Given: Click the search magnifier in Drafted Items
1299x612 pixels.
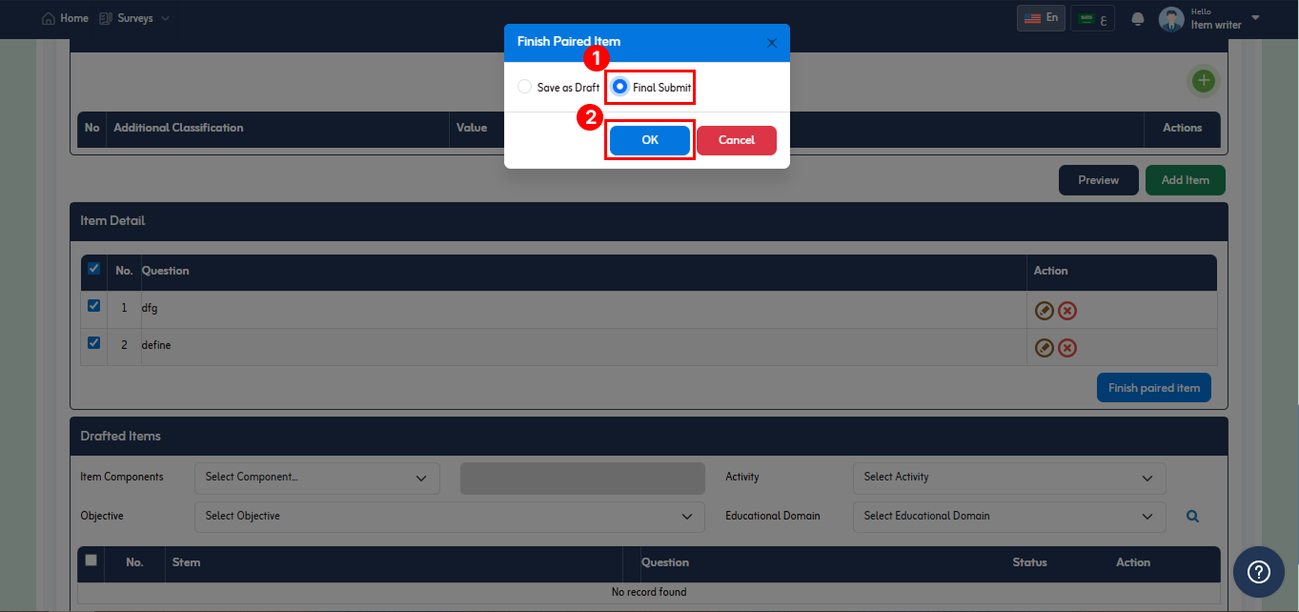Looking at the screenshot, I should click(1192, 517).
